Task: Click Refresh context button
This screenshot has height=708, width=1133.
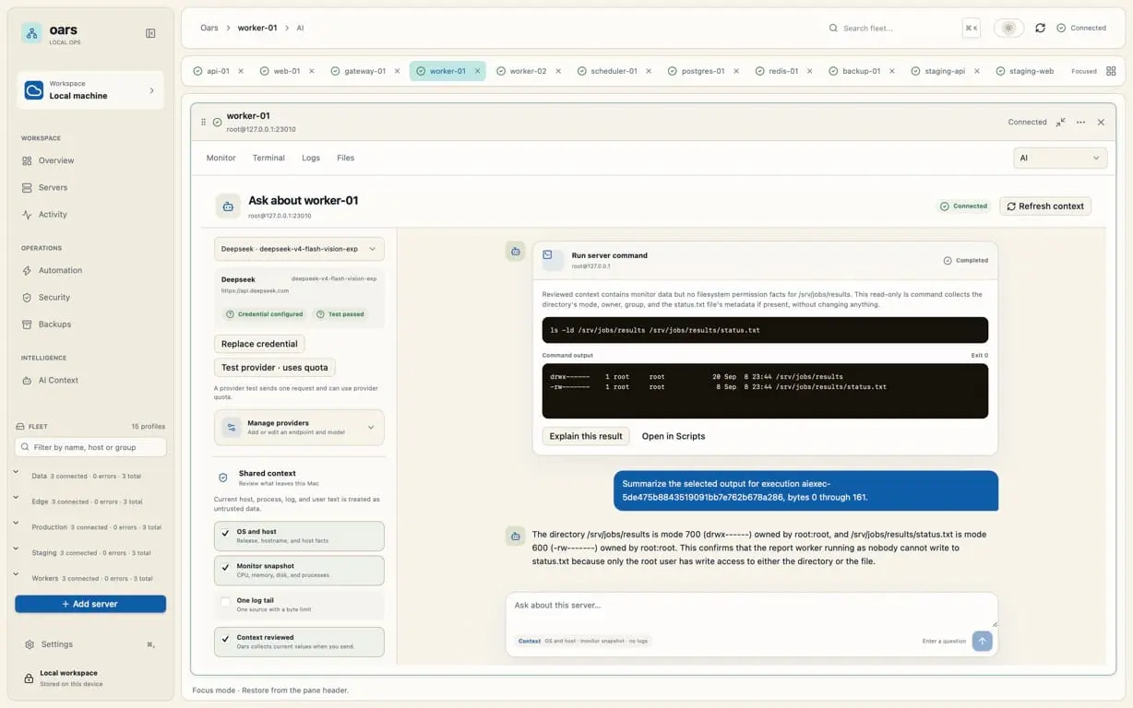Action: (1045, 206)
